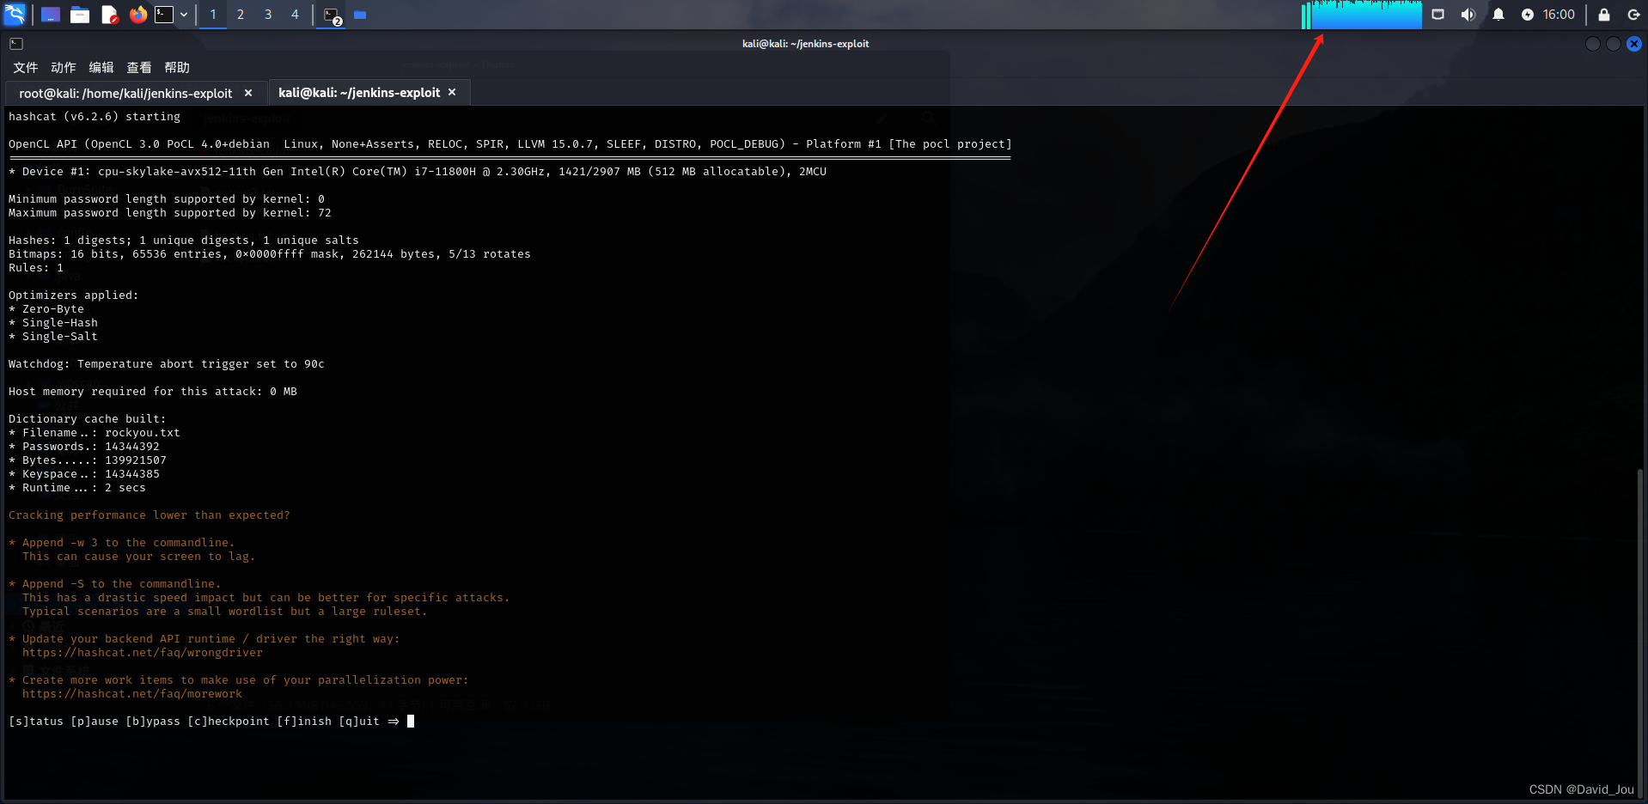Click 'Maximum password length supported' line
This screenshot has height=804, width=1648.
click(x=170, y=213)
